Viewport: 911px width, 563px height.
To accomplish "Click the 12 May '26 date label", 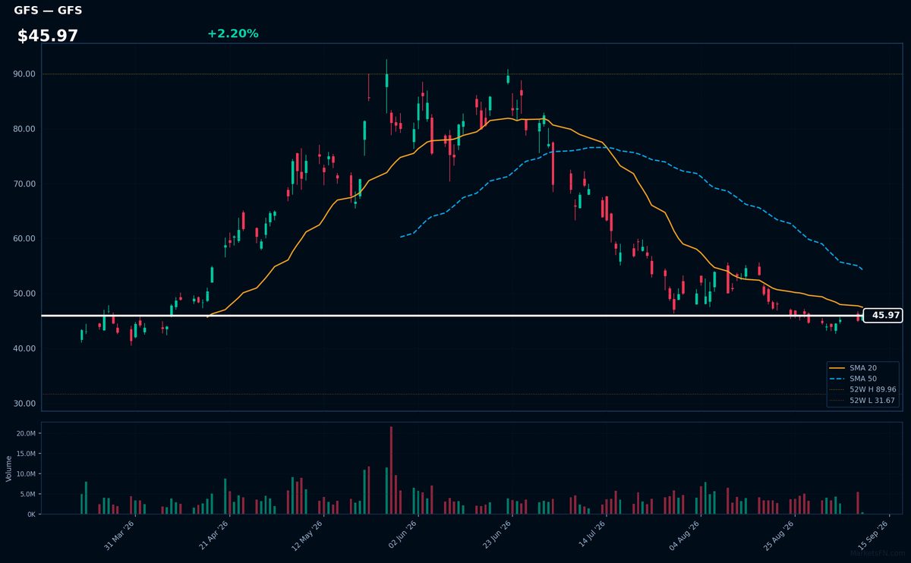I will pyautogui.click(x=309, y=534).
